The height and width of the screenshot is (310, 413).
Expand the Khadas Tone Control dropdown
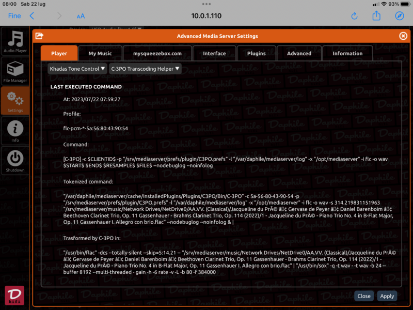(77, 69)
